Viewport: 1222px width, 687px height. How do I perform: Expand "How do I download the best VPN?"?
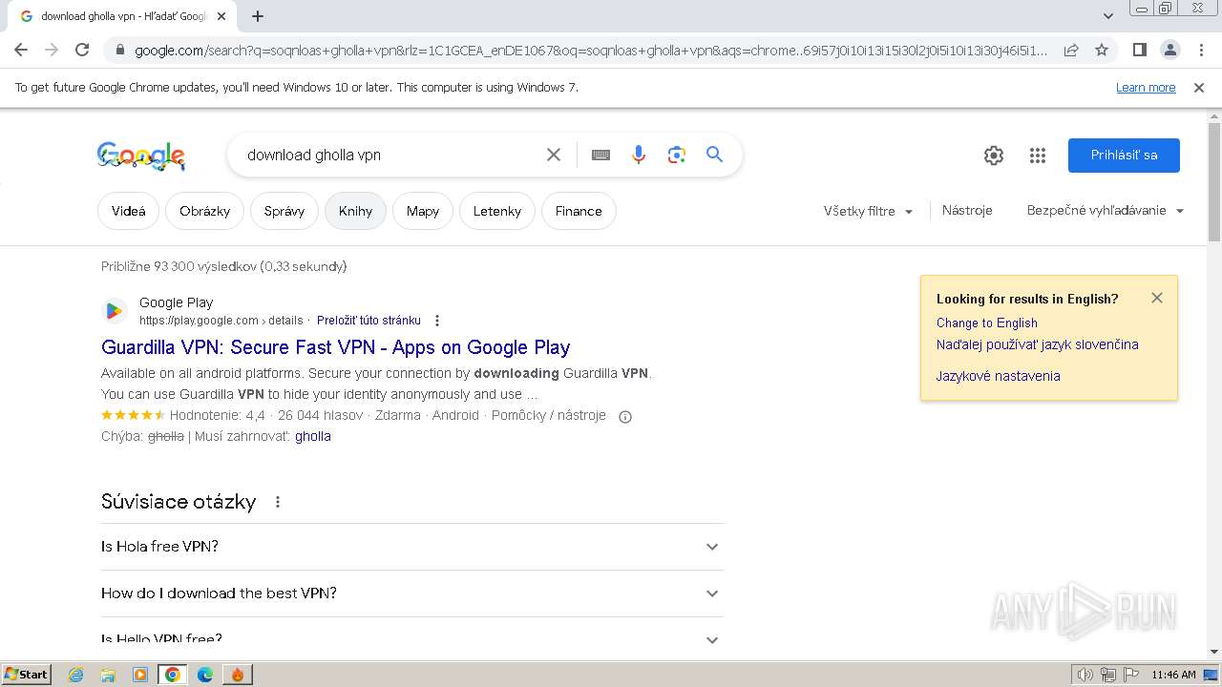click(412, 593)
